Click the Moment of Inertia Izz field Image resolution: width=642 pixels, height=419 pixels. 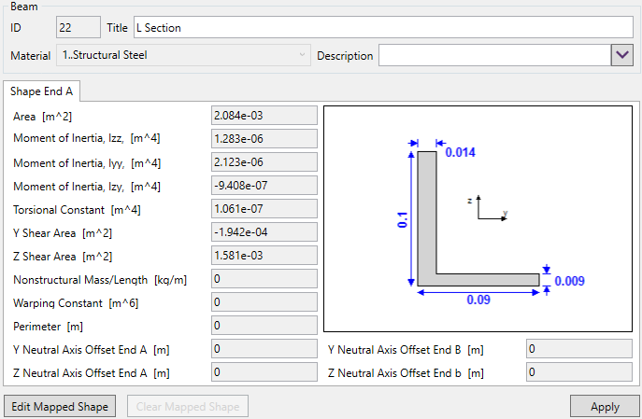coord(264,139)
